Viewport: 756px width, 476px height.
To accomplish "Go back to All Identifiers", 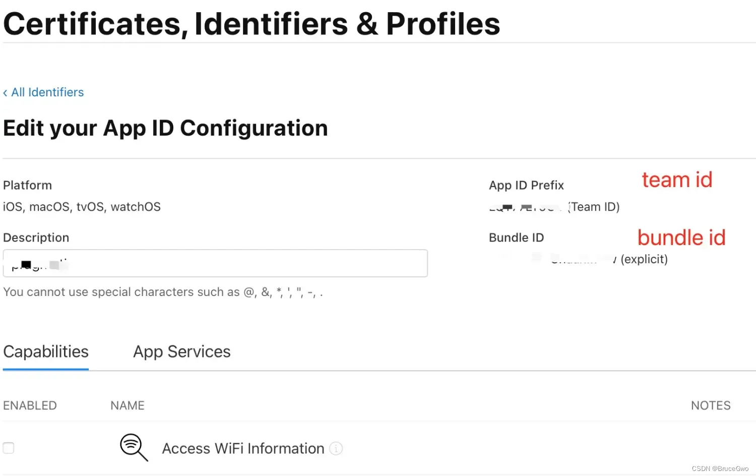I will coord(43,92).
